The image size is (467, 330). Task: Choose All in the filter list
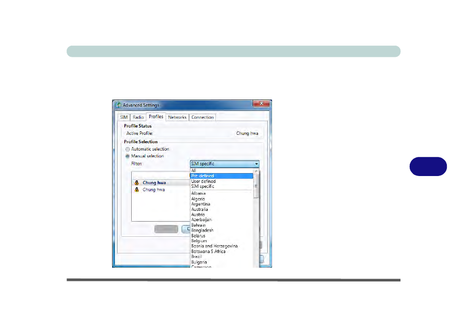[x=222, y=171]
